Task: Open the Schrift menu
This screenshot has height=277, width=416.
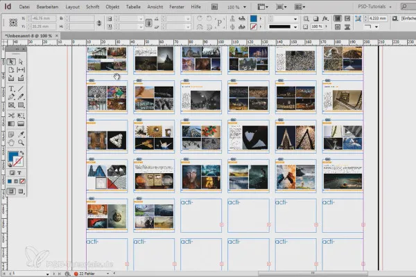Action: 92,7
